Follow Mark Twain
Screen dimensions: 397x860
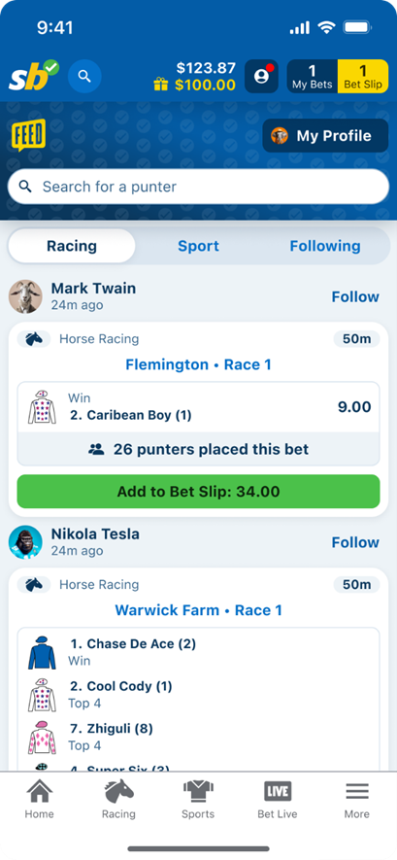tap(355, 296)
